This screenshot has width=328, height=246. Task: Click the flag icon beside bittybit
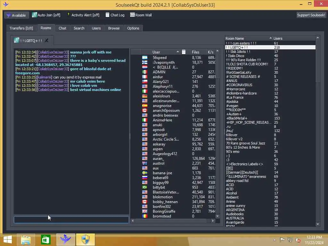[x=145, y=187]
